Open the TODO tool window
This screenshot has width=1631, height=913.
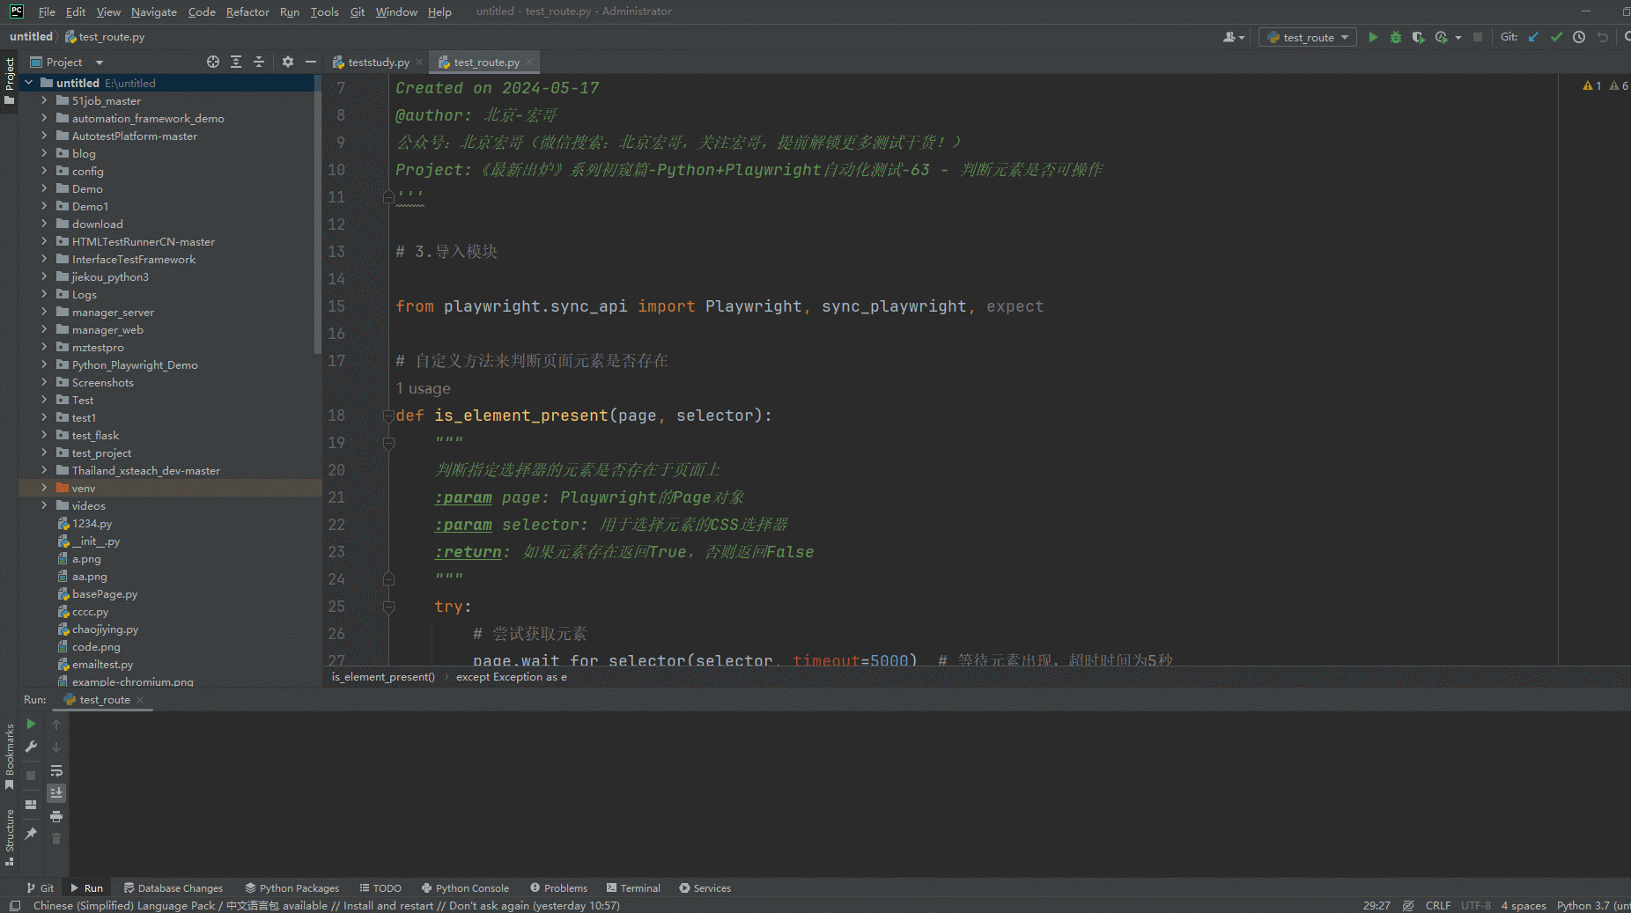click(x=380, y=888)
